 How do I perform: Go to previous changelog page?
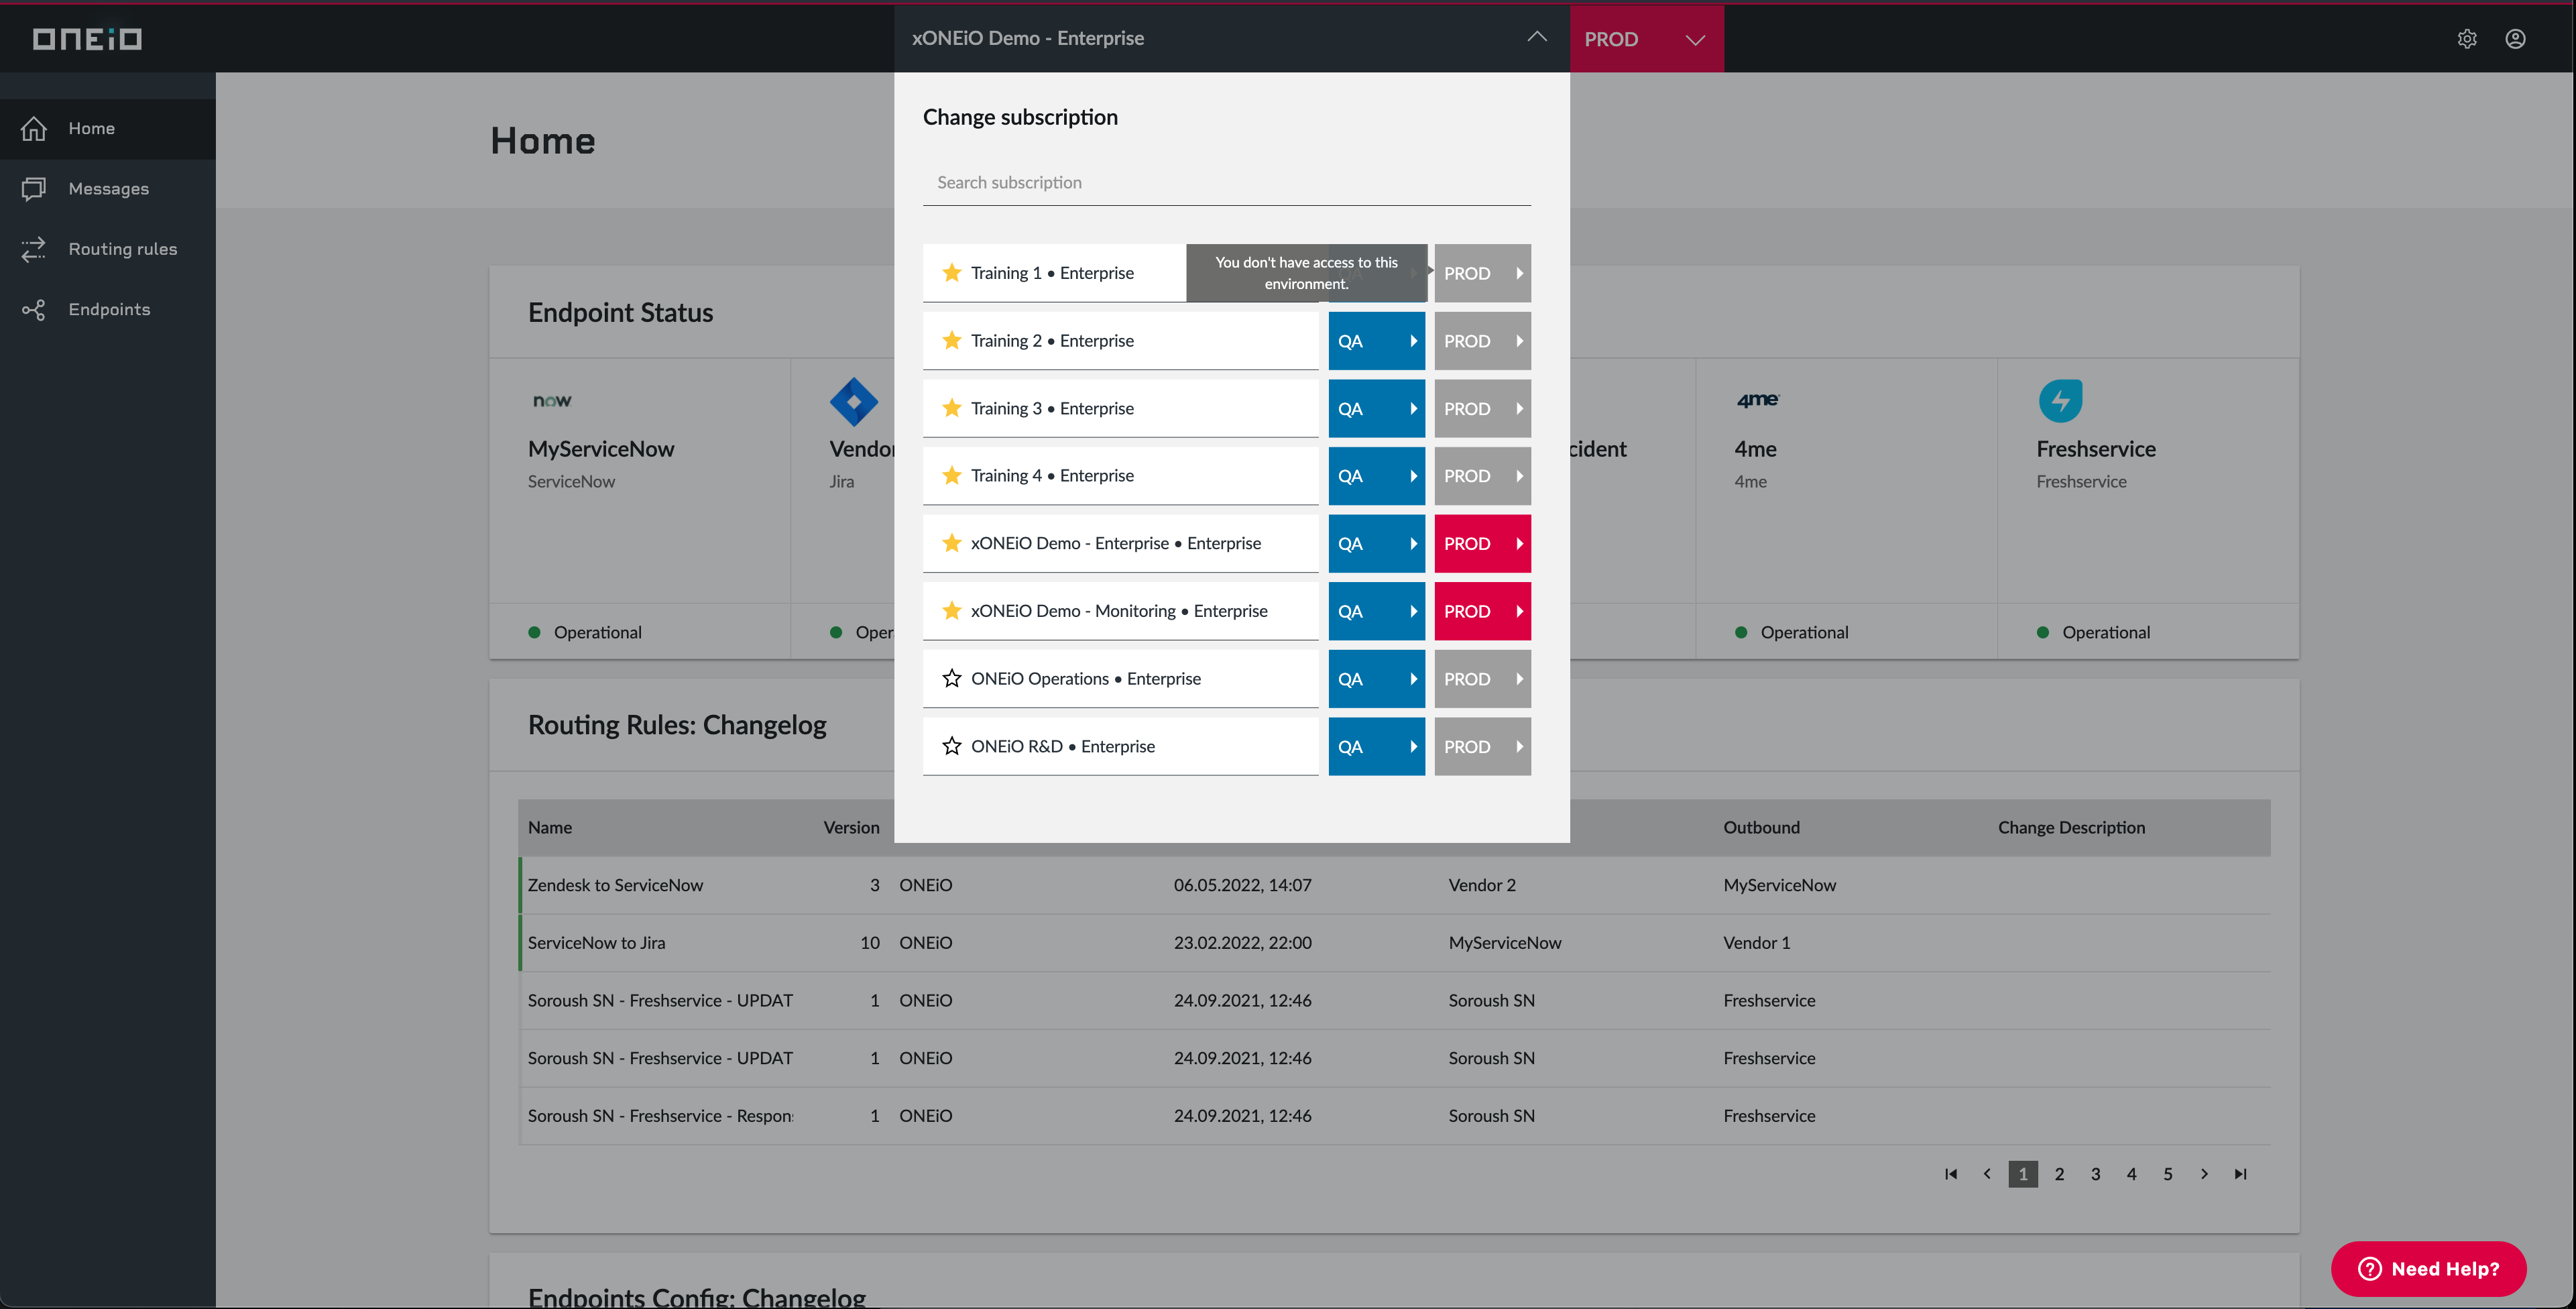[x=1986, y=1174]
